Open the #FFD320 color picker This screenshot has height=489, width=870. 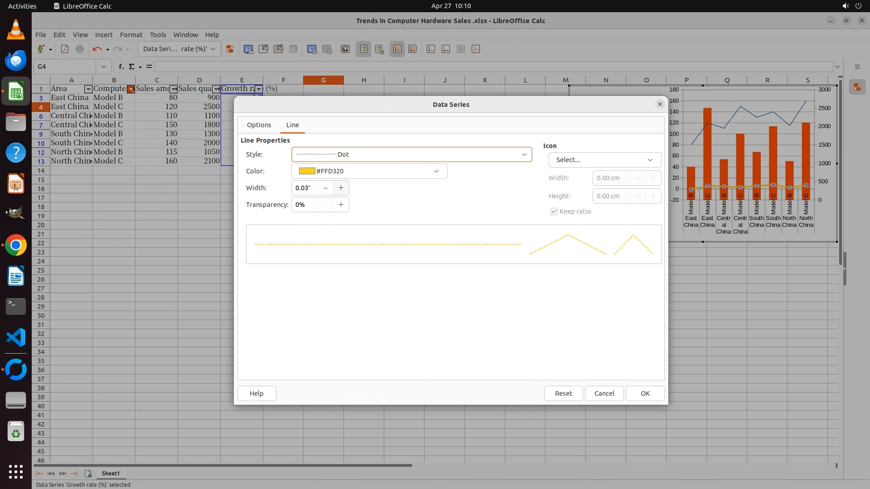[369, 171]
